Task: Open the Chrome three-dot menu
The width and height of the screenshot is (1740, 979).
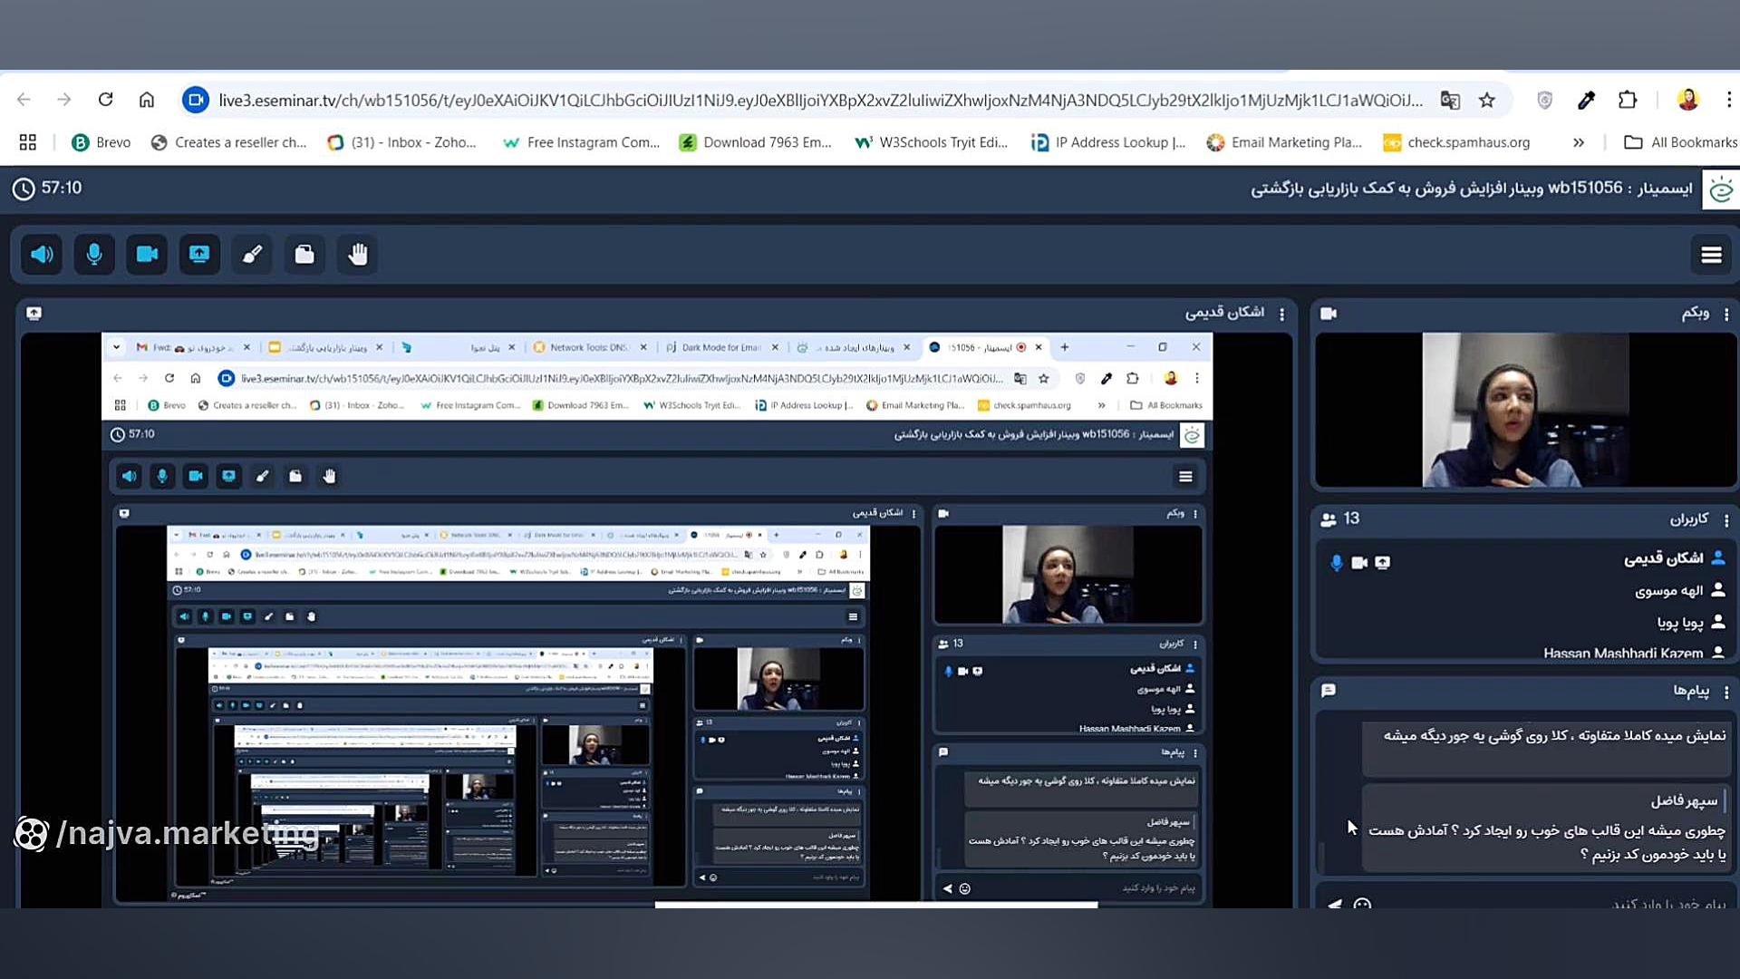Action: click(x=1729, y=100)
